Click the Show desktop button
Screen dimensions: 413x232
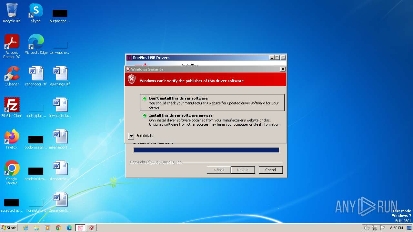tap(409, 228)
